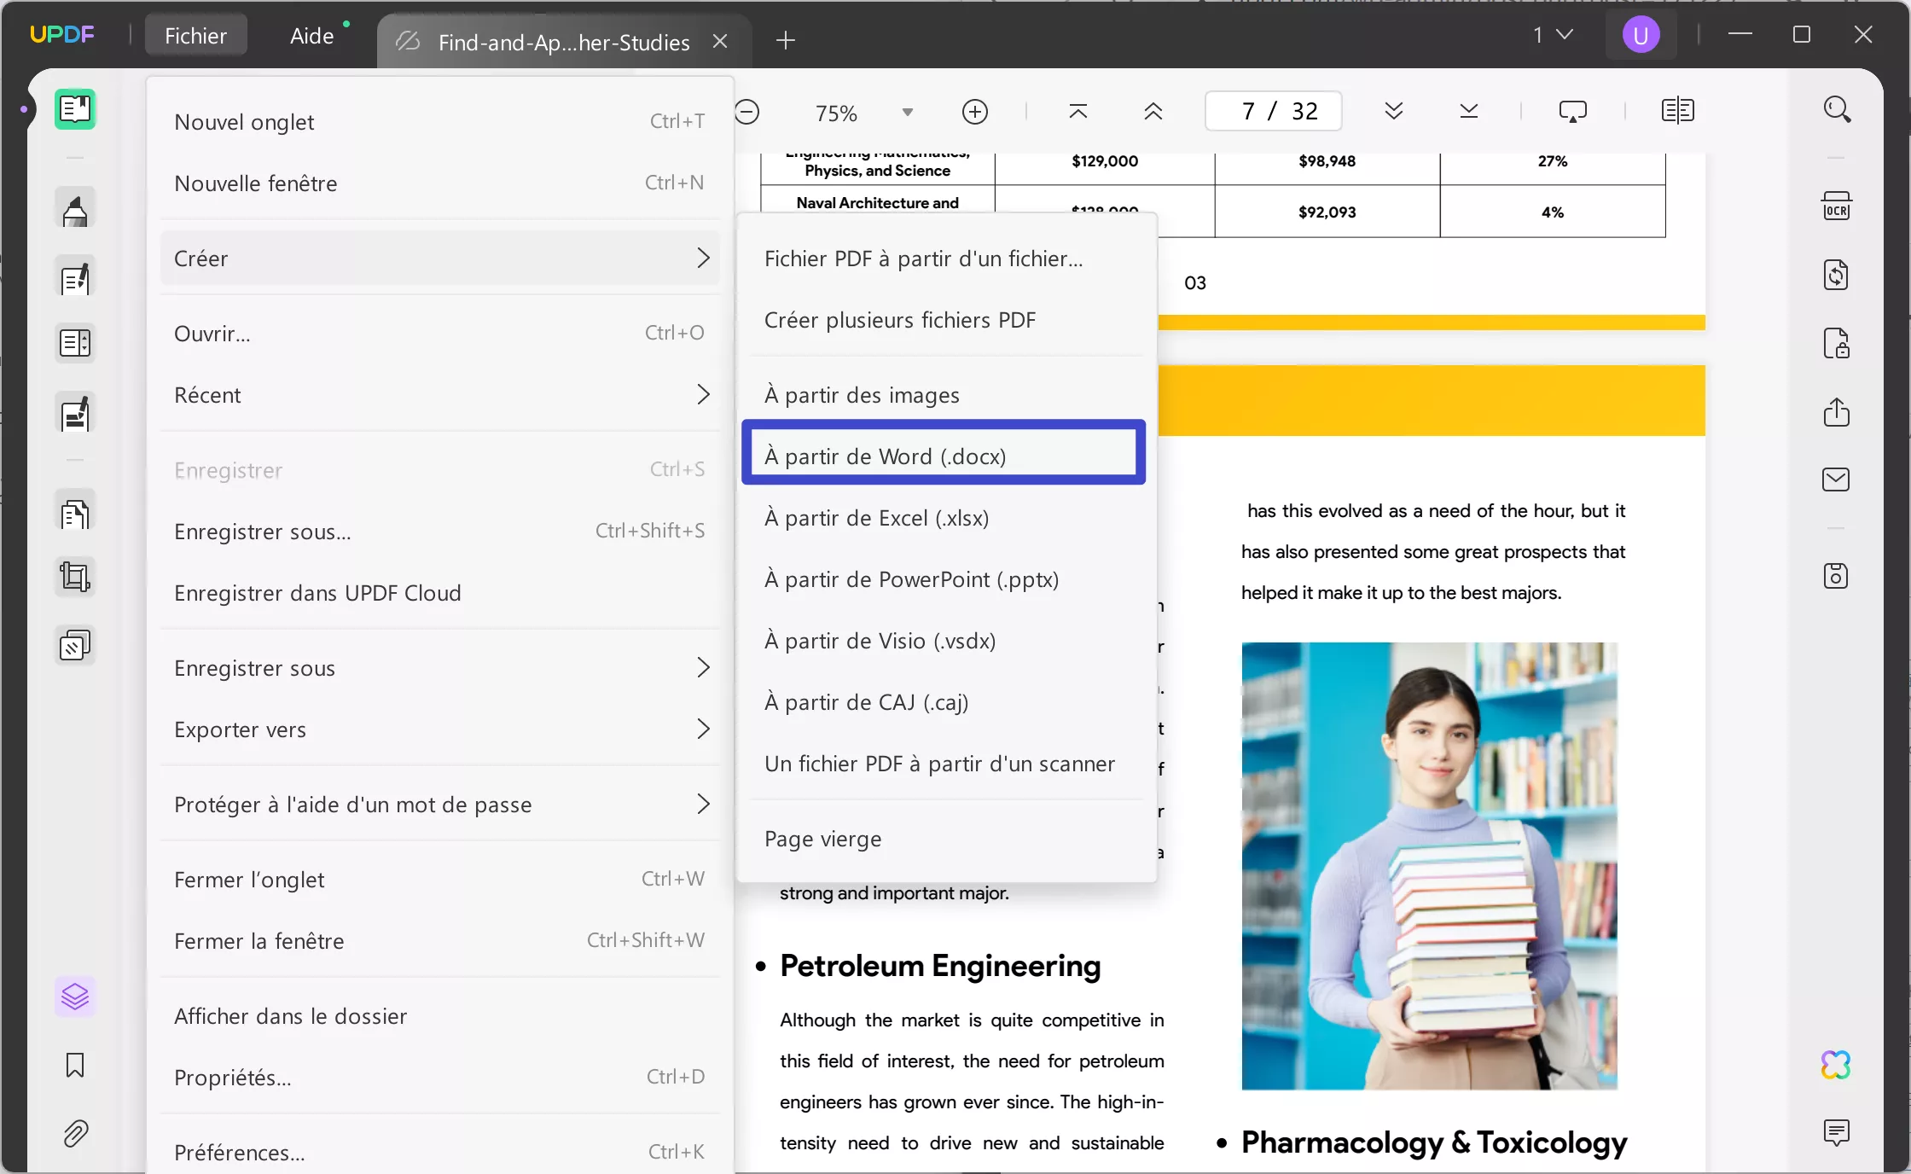Choose Nouvelle fenêtre menu item
The width and height of the screenshot is (1911, 1174).
[440, 183]
